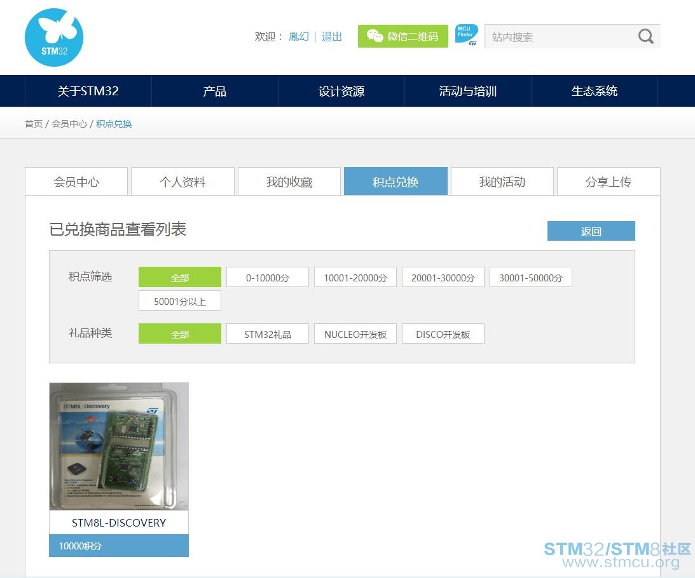The image size is (695, 578).
Task: Click 积点兑换 breadcrumb link
Action: coord(114,124)
